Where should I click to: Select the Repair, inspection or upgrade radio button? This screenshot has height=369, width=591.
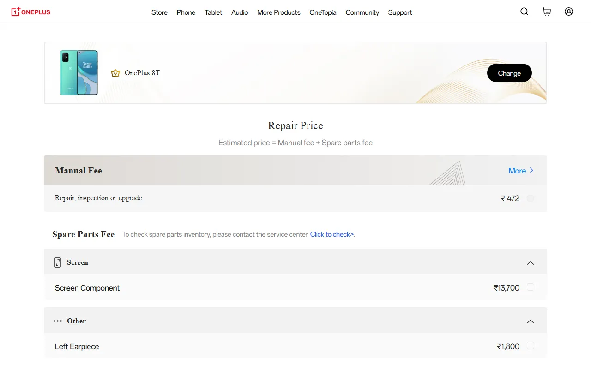tap(531, 198)
